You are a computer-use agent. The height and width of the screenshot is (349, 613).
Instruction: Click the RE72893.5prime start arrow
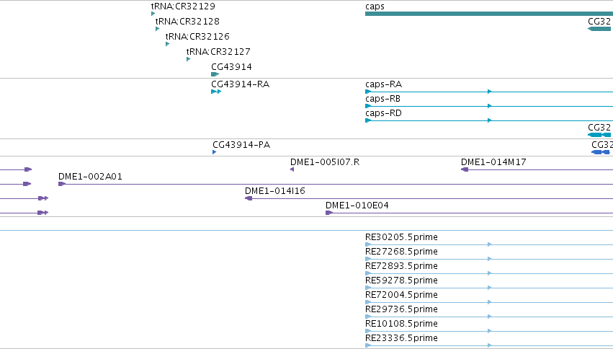[368, 273]
